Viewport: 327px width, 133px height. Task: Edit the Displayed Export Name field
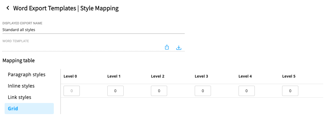[x=93, y=30]
